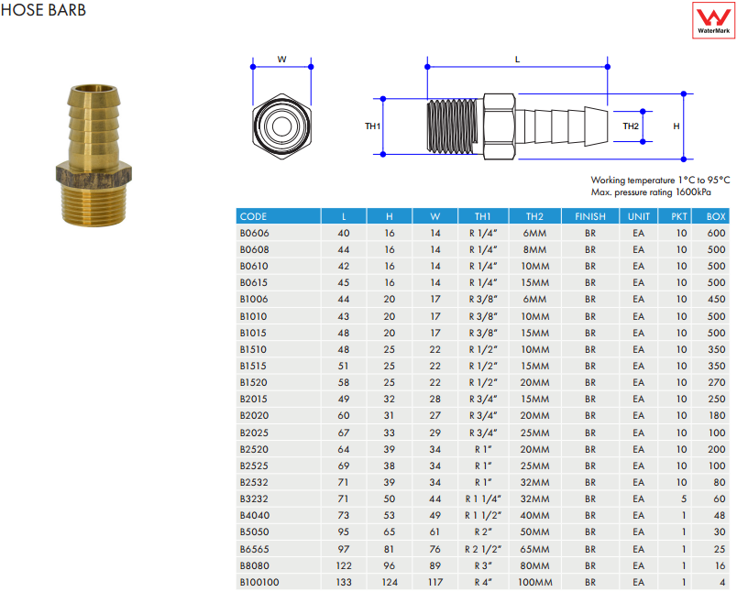Select the PKT column header
737x592 pixels.
tap(679, 217)
